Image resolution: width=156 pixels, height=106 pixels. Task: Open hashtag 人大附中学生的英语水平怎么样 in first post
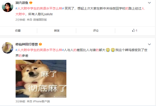coord(40,9)
